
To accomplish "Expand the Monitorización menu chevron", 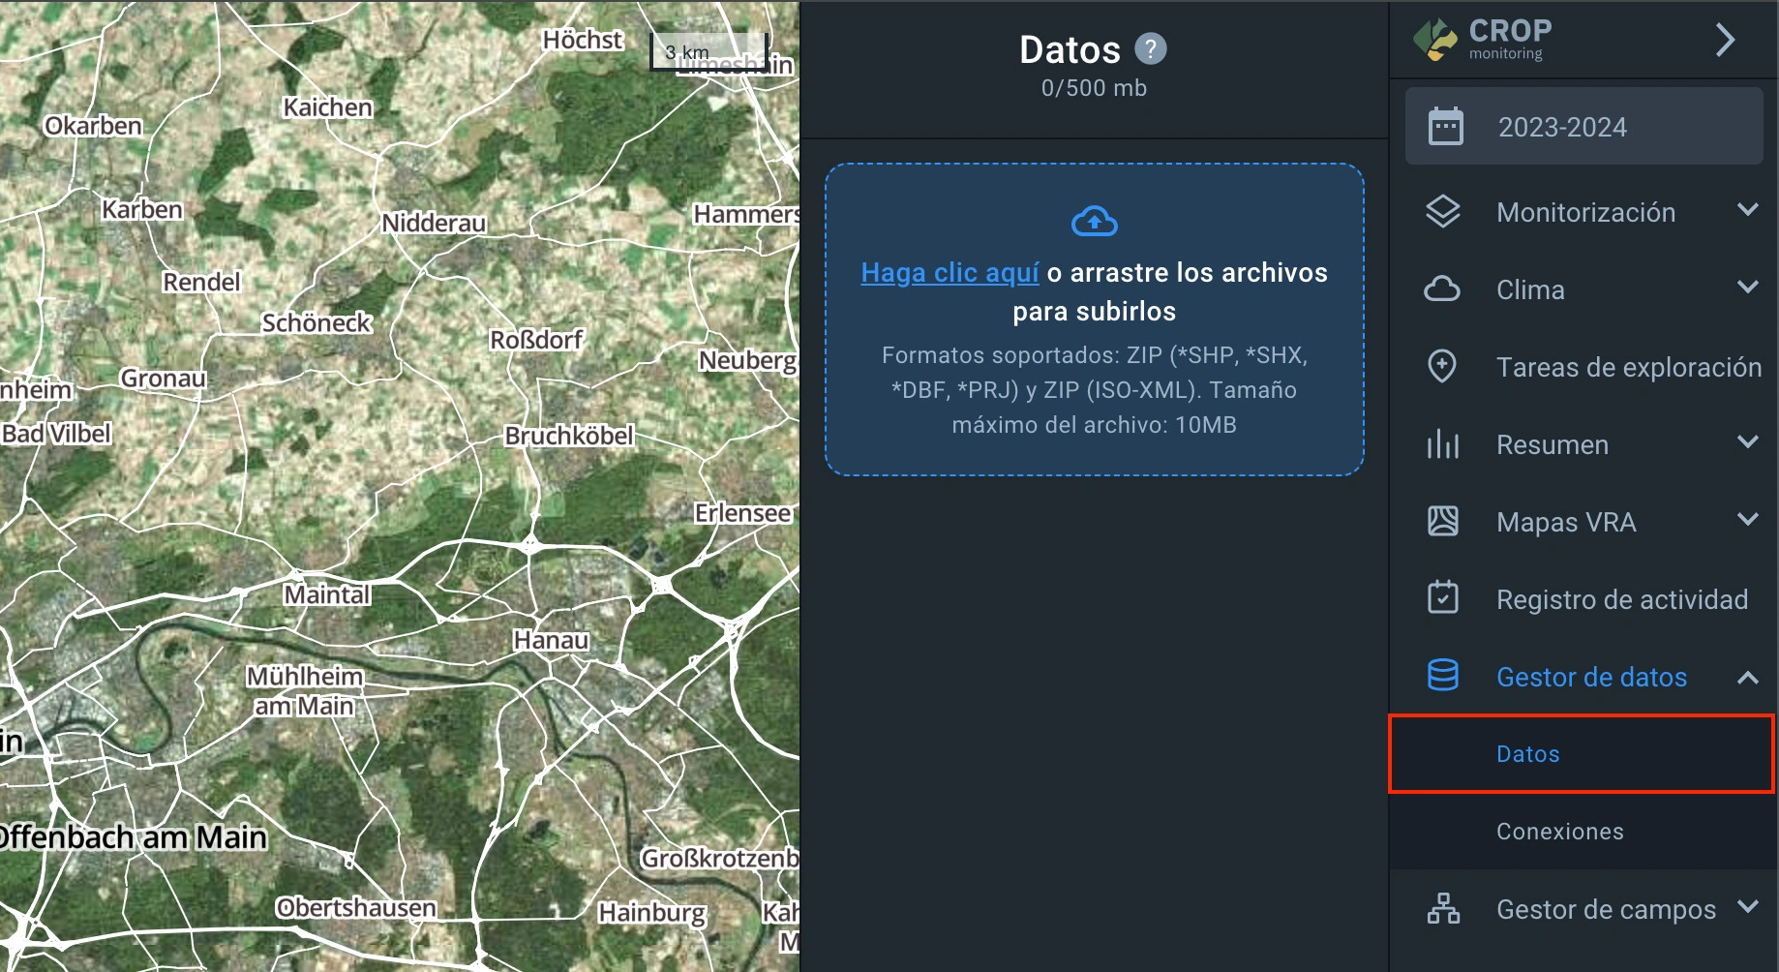I will coord(1747,210).
